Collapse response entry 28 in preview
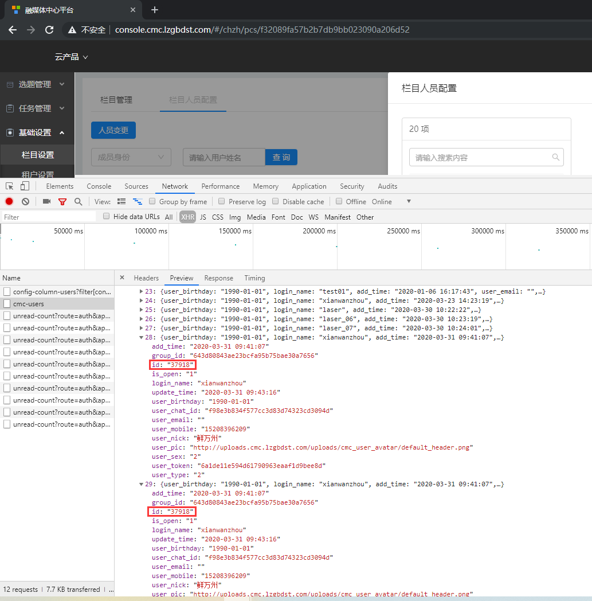The height and width of the screenshot is (601, 592). [142, 337]
